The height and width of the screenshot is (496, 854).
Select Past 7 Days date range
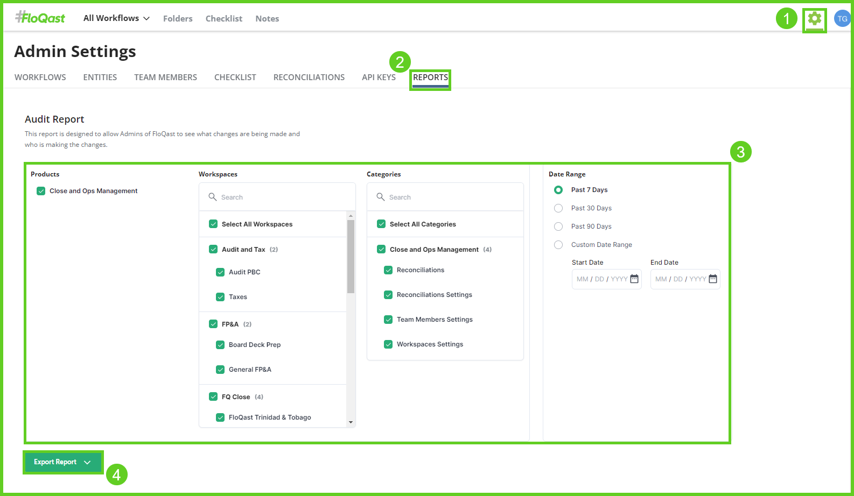558,190
